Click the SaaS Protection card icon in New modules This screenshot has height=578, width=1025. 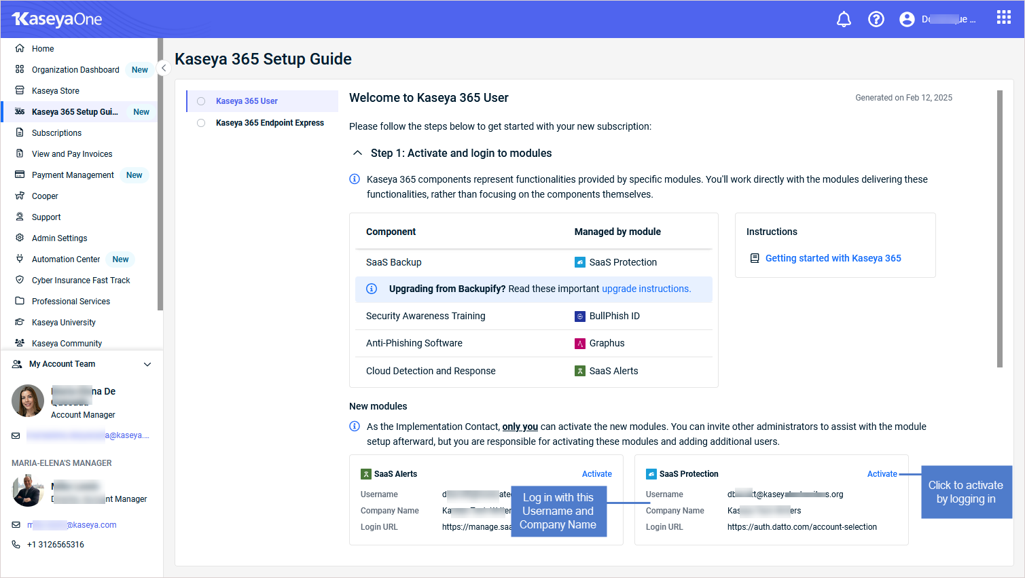coord(651,474)
